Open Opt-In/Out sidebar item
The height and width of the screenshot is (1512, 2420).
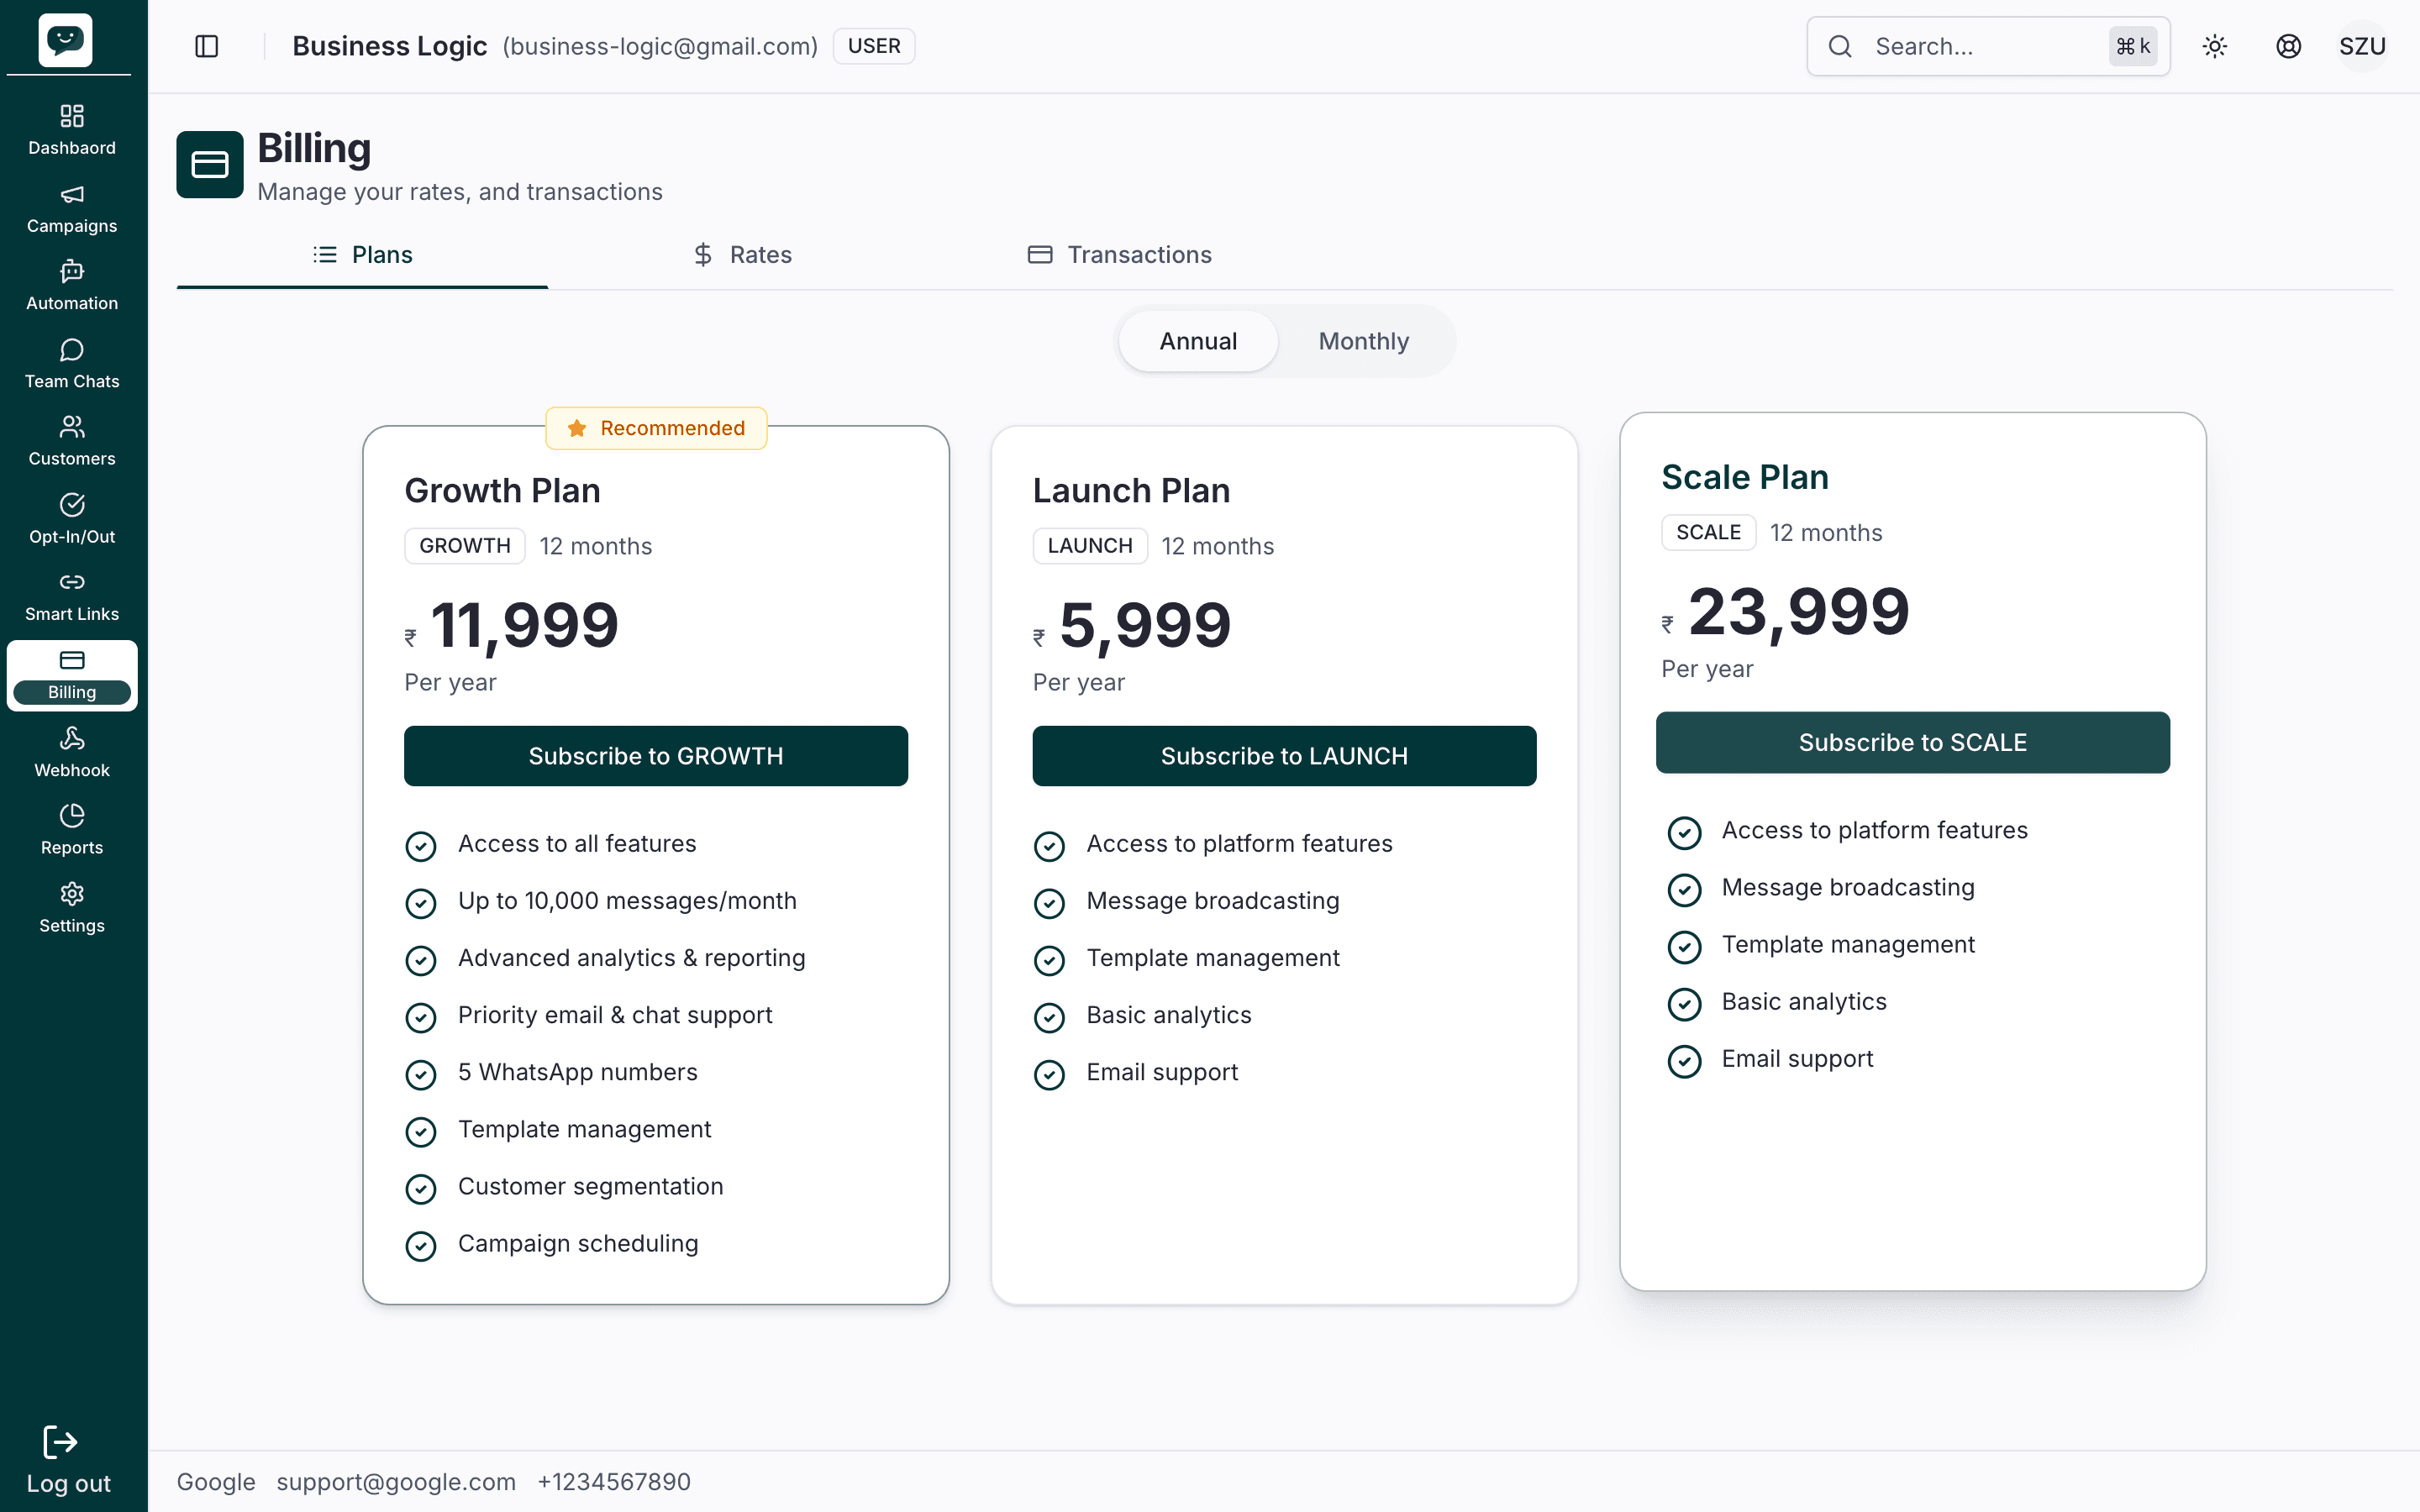click(x=72, y=519)
